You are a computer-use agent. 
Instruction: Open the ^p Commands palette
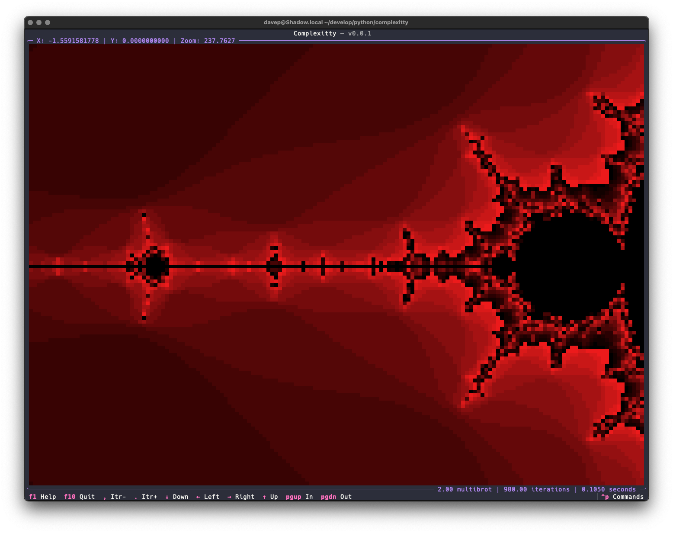[x=622, y=497]
